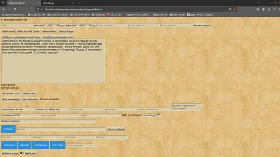Open the Alib book editor bookmark
This screenshot has width=280, height=157.
pyautogui.click(x=80, y=15)
